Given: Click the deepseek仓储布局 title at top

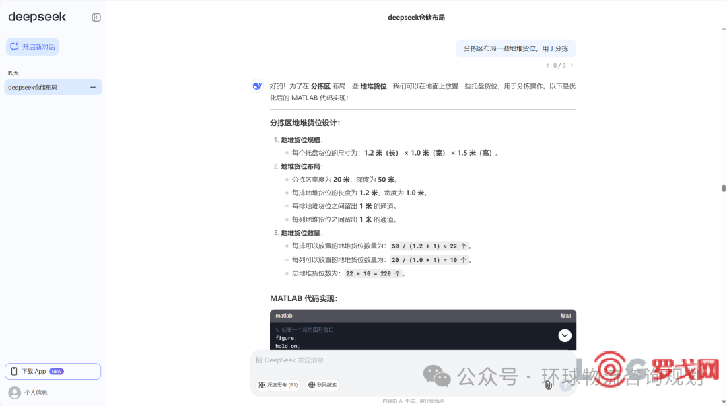Looking at the screenshot, I should pyautogui.click(x=416, y=18).
